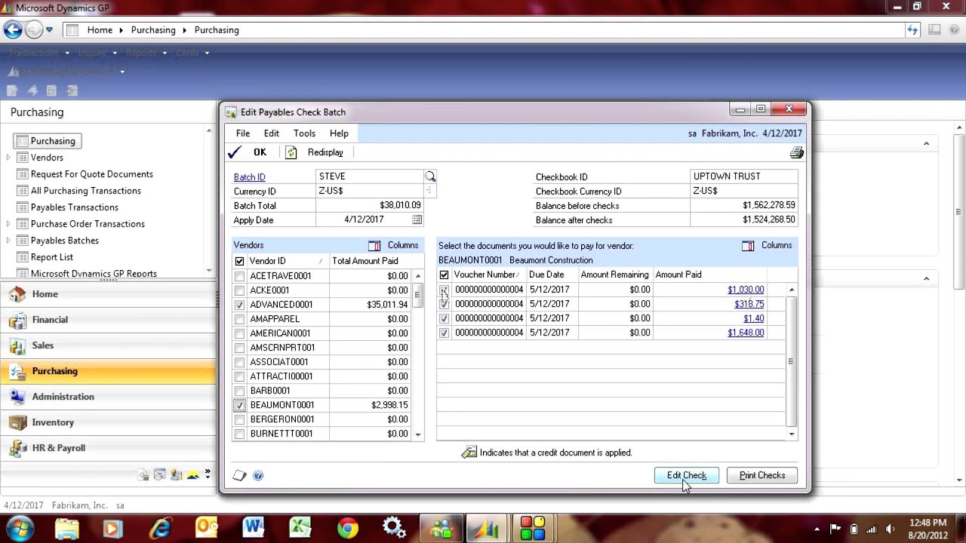Uncheck the voucher row paying $318.75
Image resolution: width=966 pixels, height=543 pixels.
pos(444,304)
